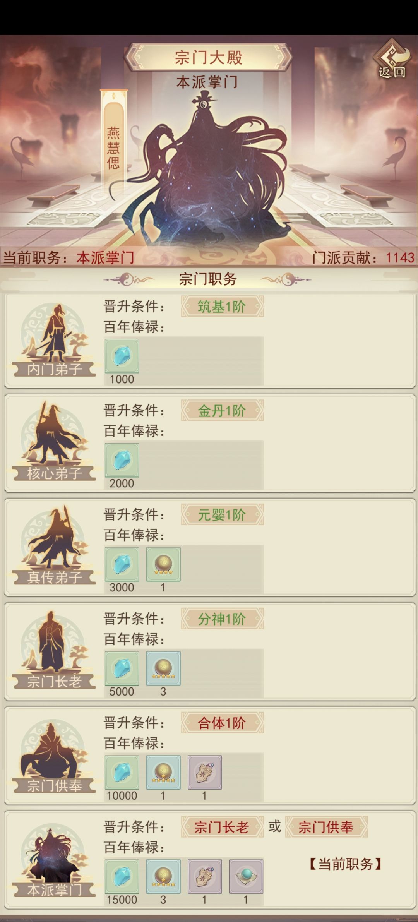Tap the 内门弟子 spirit stone reward icon
This screenshot has height=922, width=418.
tap(122, 356)
